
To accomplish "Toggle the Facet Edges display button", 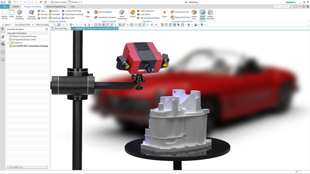I will [202, 14].
